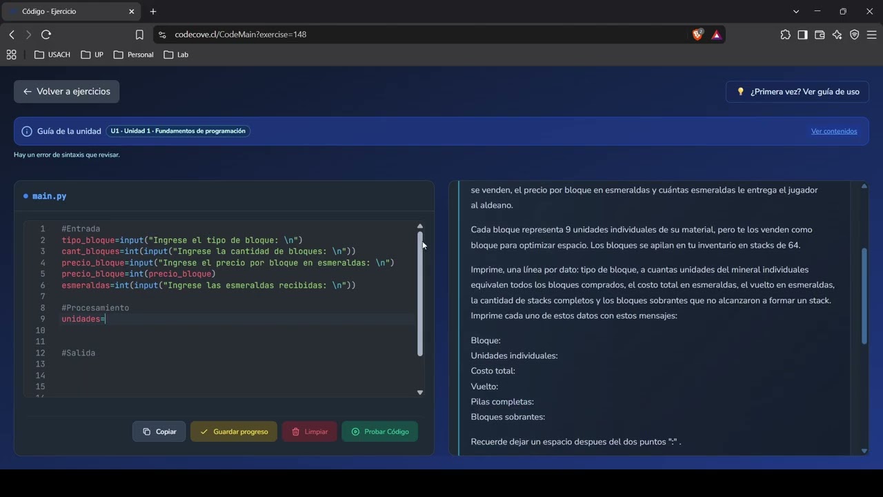
Task: Click the Brave Rewards triangle icon
Action: tap(717, 35)
